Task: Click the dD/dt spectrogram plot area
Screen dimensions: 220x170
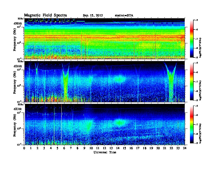Action: (x=104, y=82)
